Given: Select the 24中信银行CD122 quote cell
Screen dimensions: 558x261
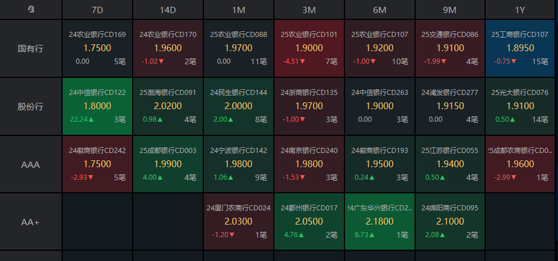Looking at the screenshot, I should 97,106.
